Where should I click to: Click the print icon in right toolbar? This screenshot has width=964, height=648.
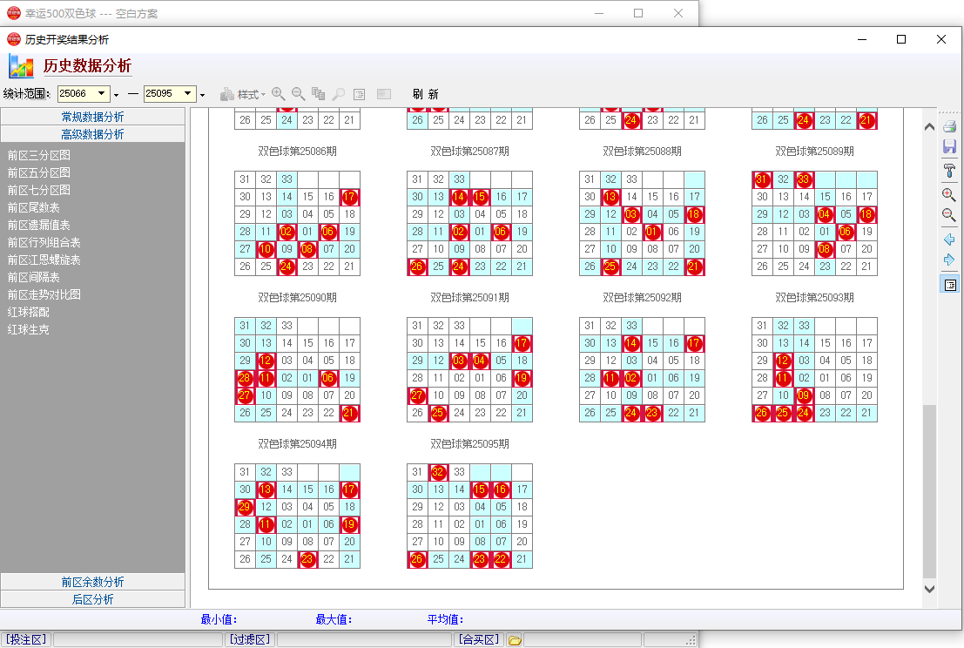(949, 126)
